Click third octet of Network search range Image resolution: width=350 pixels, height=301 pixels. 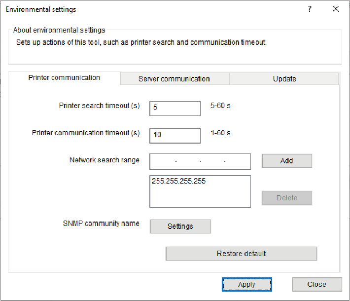click(212, 161)
